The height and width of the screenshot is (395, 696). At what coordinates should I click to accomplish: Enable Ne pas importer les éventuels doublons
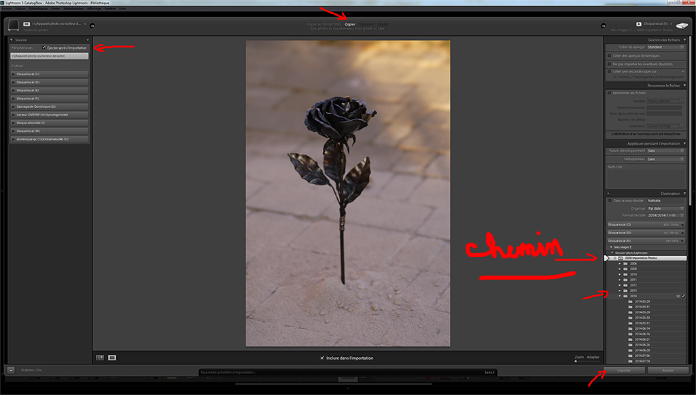(610, 64)
